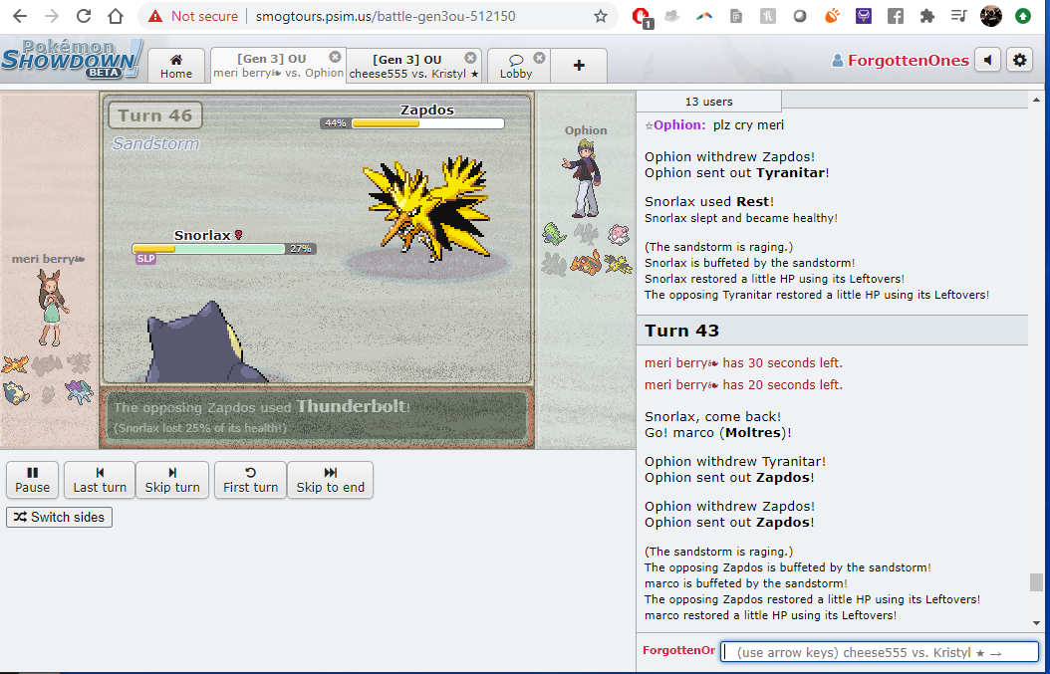Restart from the first turn
Viewport: 1050px width, 674px height.
point(250,480)
